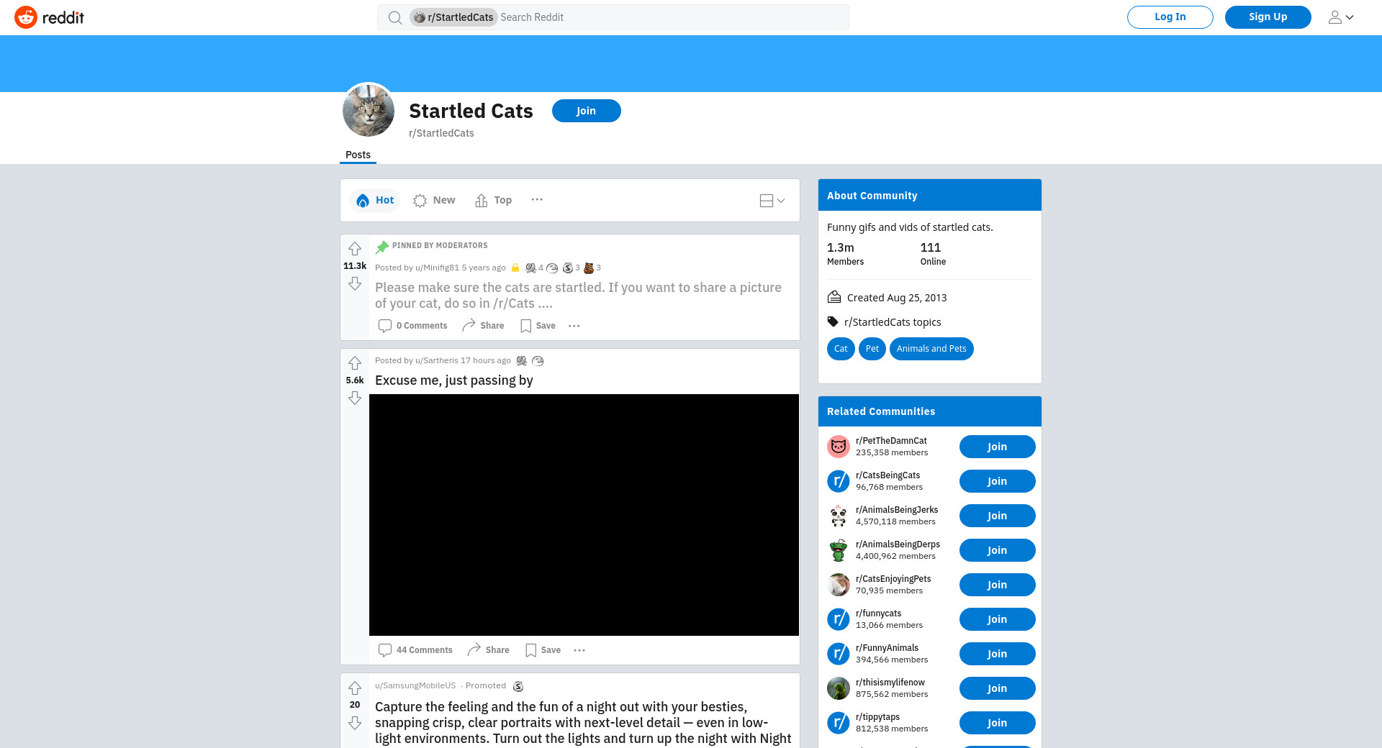This screenshot has height=748, width=1382.
Task: Downvote the 'Excuse me, just passing by' post
Action: click(x=355, y=398)
